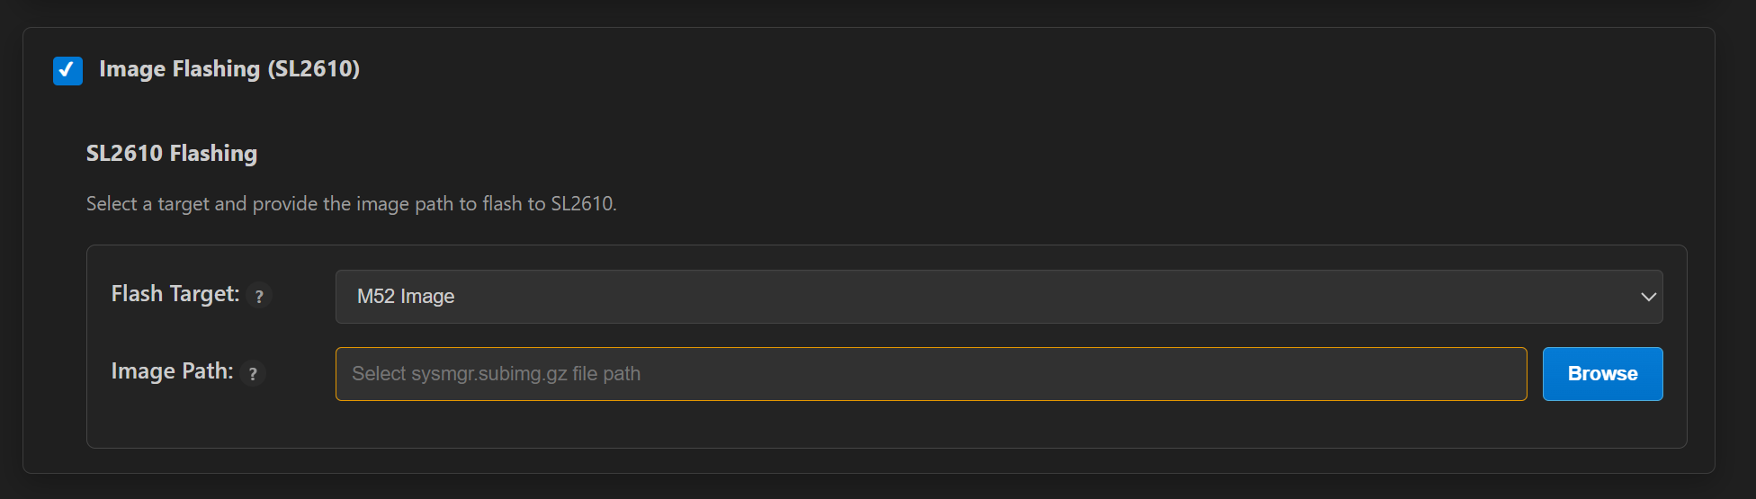Show tooltip via Image Path question mark
The height and width of the screenshot is (499, 1756).
(253, 373)
